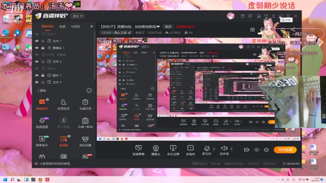Click the streamer avatar in title bar
The image size is (326, 183).
(231, 16)
